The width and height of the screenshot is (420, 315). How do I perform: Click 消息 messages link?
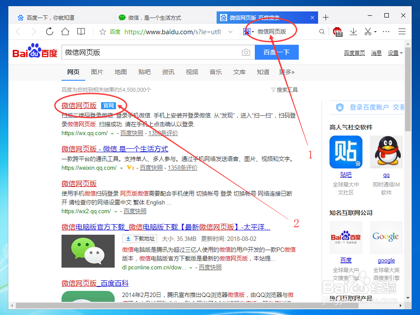point(376,53)
